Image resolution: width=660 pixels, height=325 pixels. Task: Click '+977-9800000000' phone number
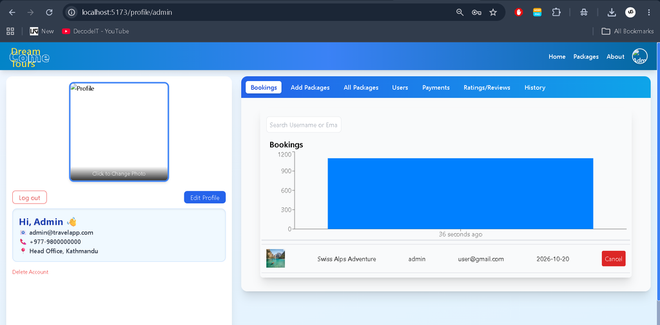(x=55, y=242)
